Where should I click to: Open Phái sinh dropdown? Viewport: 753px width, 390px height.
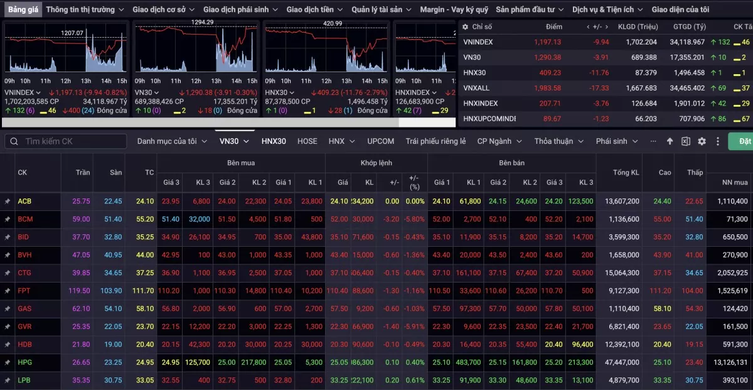coord(617,141)
